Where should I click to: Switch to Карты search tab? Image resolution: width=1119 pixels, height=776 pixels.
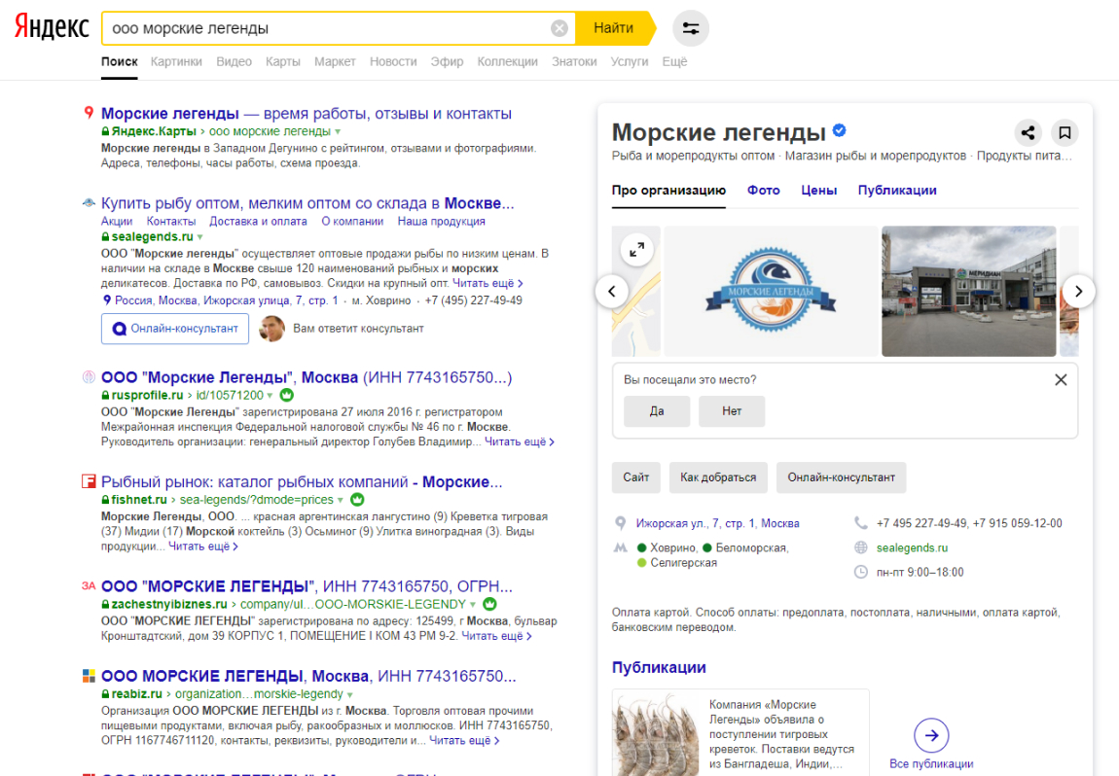click(282, 61)
